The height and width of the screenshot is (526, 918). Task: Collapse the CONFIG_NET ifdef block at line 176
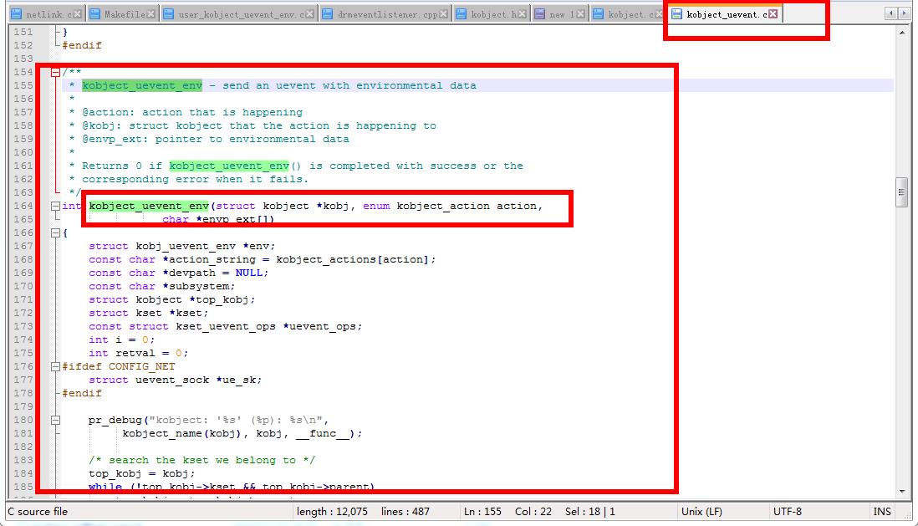pyautogui.click(x=55, y=366)
